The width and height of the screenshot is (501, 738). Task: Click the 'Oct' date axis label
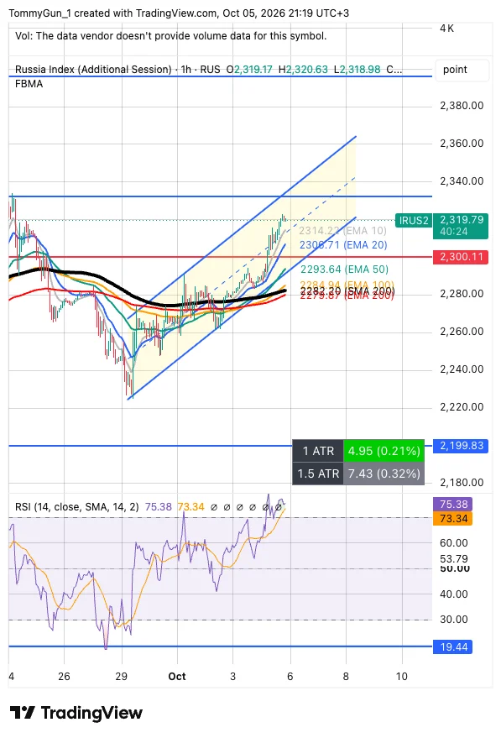point(177,677)
